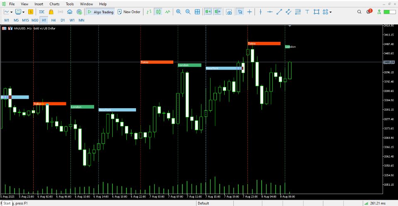Screen dimensions: 398x206
Task: Switch chart to line chart mode
Action: [x=167, y=12]
